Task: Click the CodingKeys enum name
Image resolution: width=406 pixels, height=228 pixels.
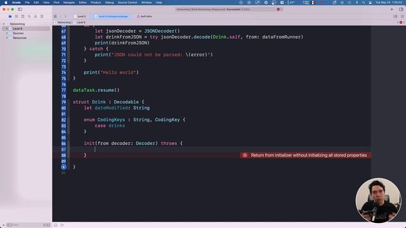Action: coord(111,120)
